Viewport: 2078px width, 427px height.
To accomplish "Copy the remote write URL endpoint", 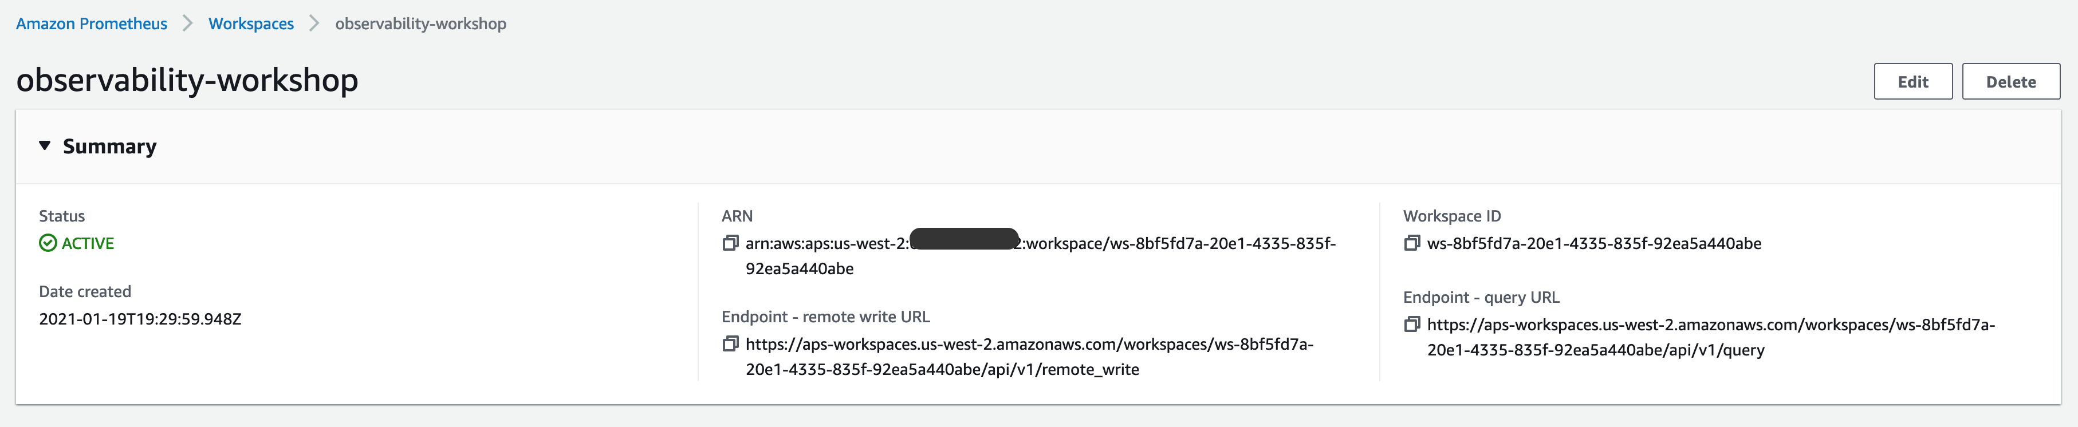I will coord(730,343).
